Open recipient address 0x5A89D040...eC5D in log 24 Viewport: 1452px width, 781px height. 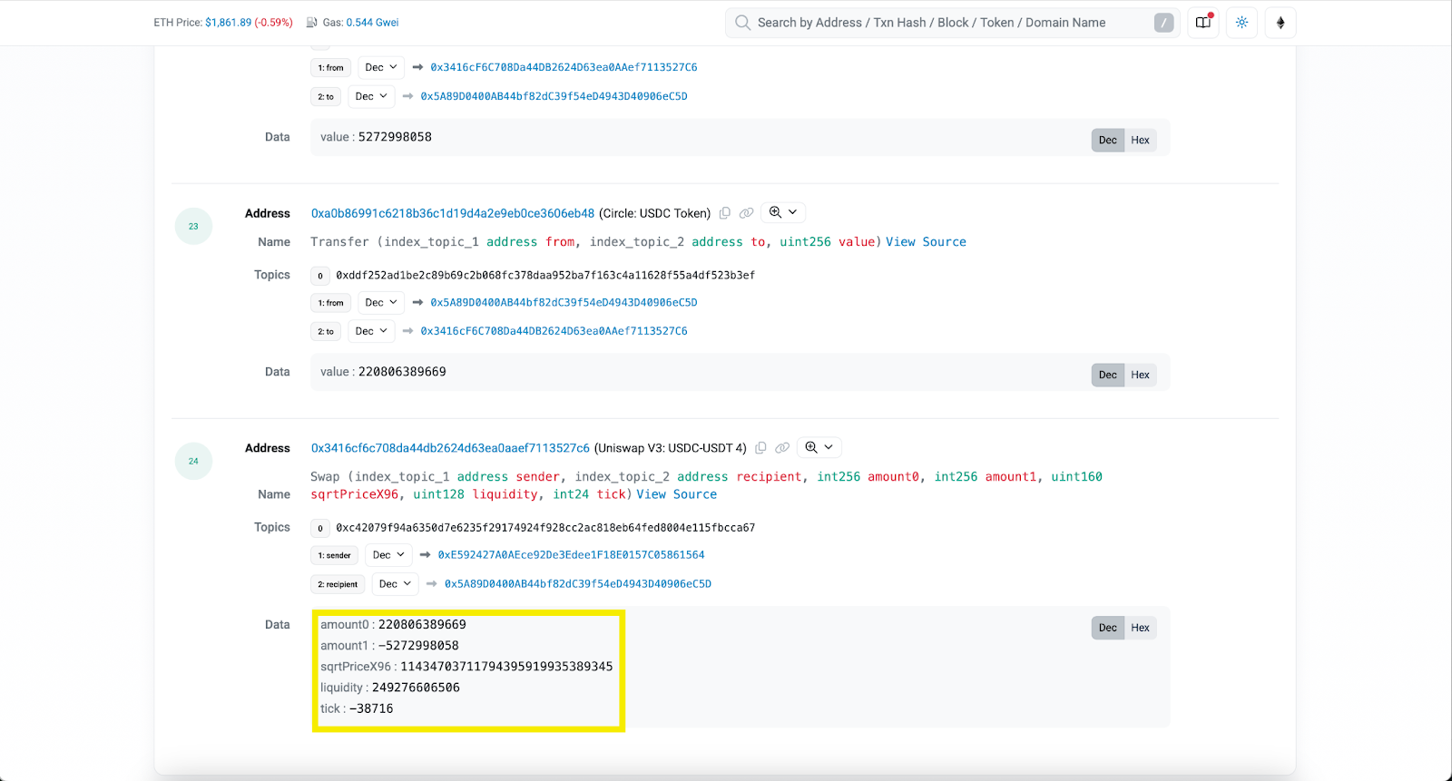tap(577, 584)
